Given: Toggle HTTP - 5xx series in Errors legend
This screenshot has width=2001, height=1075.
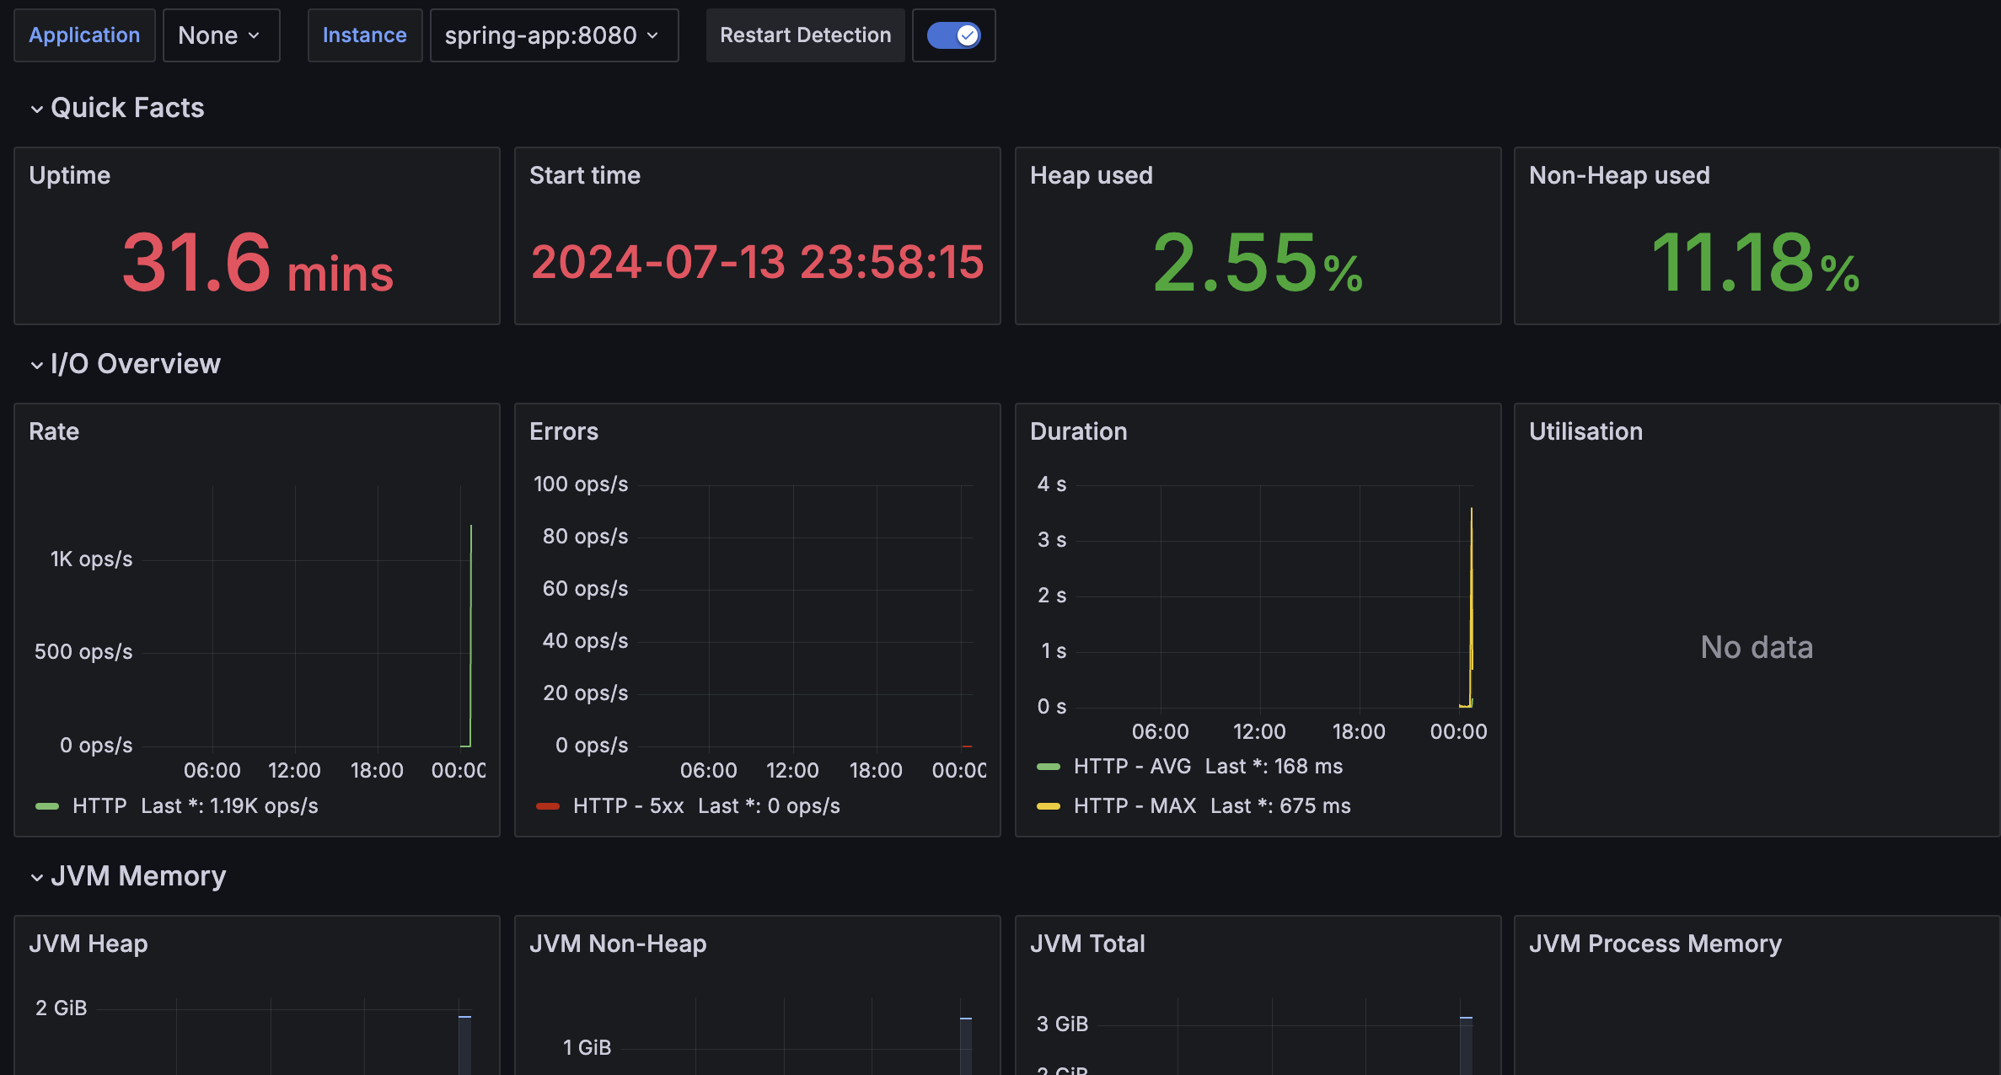Looking at the screenshot, I should point(628,806).
